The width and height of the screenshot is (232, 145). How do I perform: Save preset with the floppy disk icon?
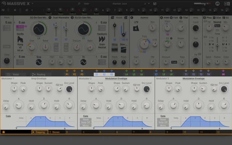tap(155, 3)
